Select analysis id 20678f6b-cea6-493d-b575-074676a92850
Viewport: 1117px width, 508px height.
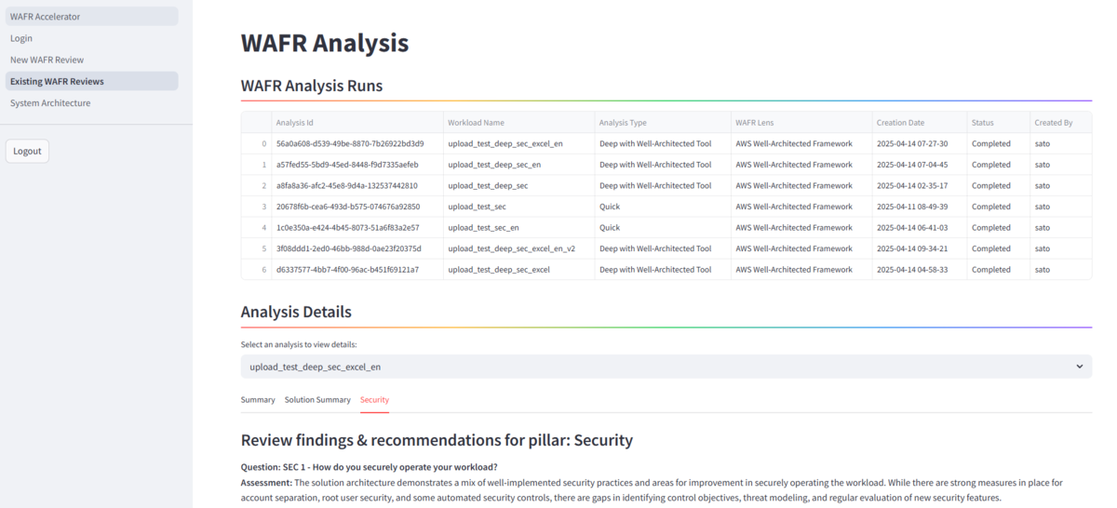[357, 207]
